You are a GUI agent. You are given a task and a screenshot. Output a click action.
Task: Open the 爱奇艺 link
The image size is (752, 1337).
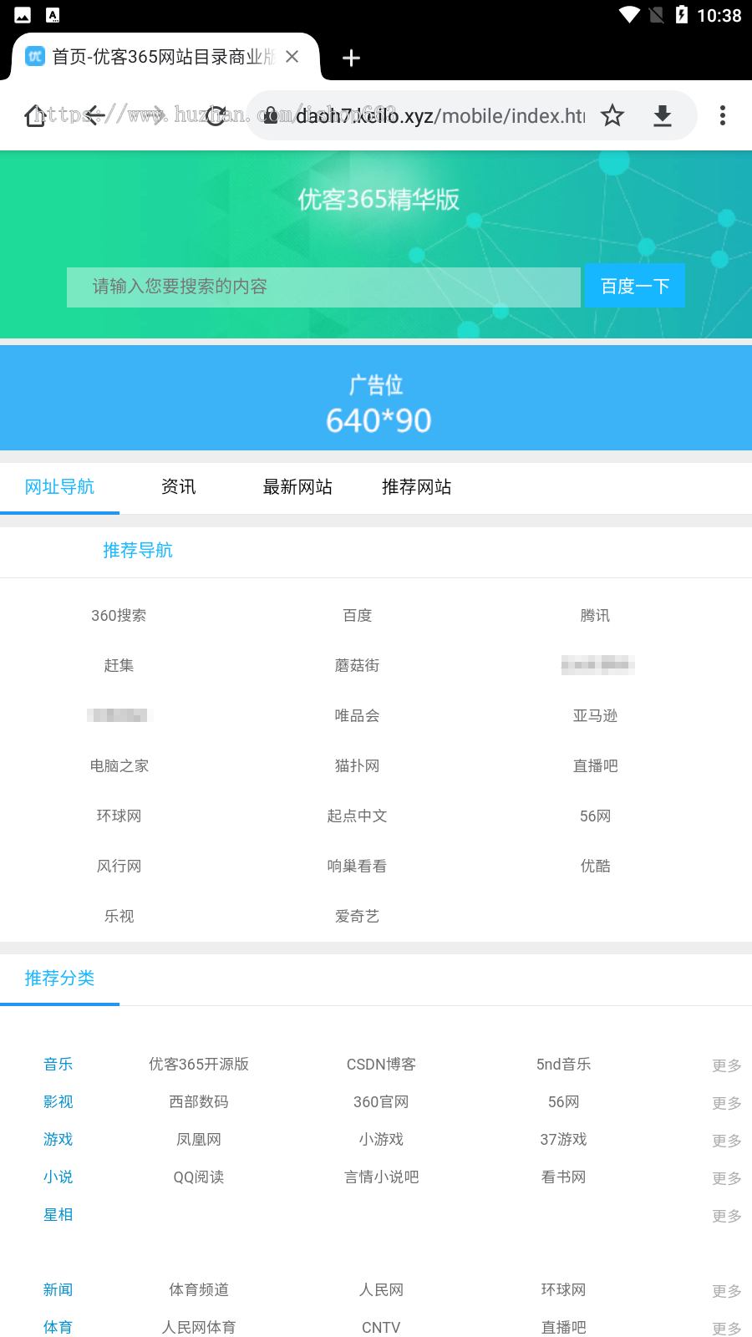pyautogui.click(x=358, y=917)
